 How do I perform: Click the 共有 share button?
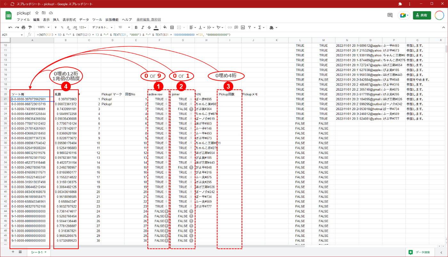(422, 15)
